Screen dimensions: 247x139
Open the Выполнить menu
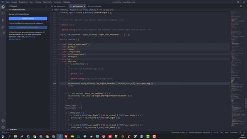pos(47,2)
